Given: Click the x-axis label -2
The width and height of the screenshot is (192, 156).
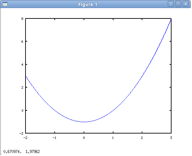Looking at the screenshot, I should tap(26, 138).
